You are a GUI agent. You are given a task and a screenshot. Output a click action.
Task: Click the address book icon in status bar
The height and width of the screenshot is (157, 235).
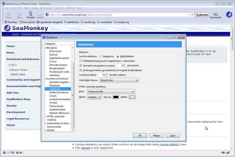pyautogui.click(x=17, y=153)
